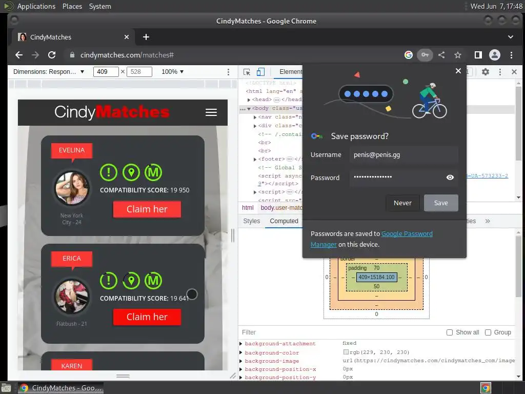The image size is (525, 394).
Task: Open the Chrome profile avatar
Action: coord(495,55)
